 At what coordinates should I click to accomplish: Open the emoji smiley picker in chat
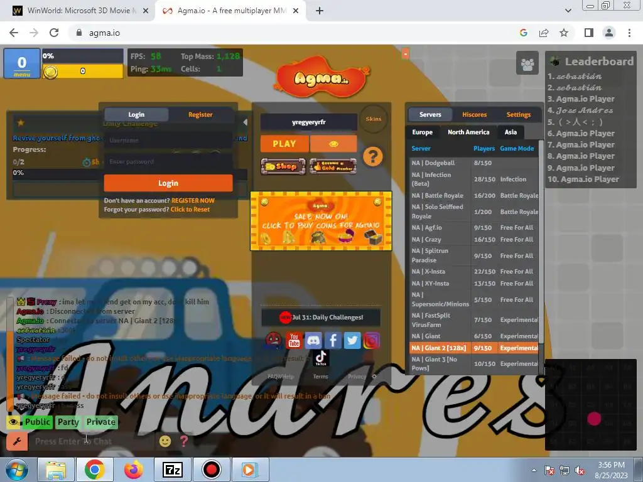165,441
